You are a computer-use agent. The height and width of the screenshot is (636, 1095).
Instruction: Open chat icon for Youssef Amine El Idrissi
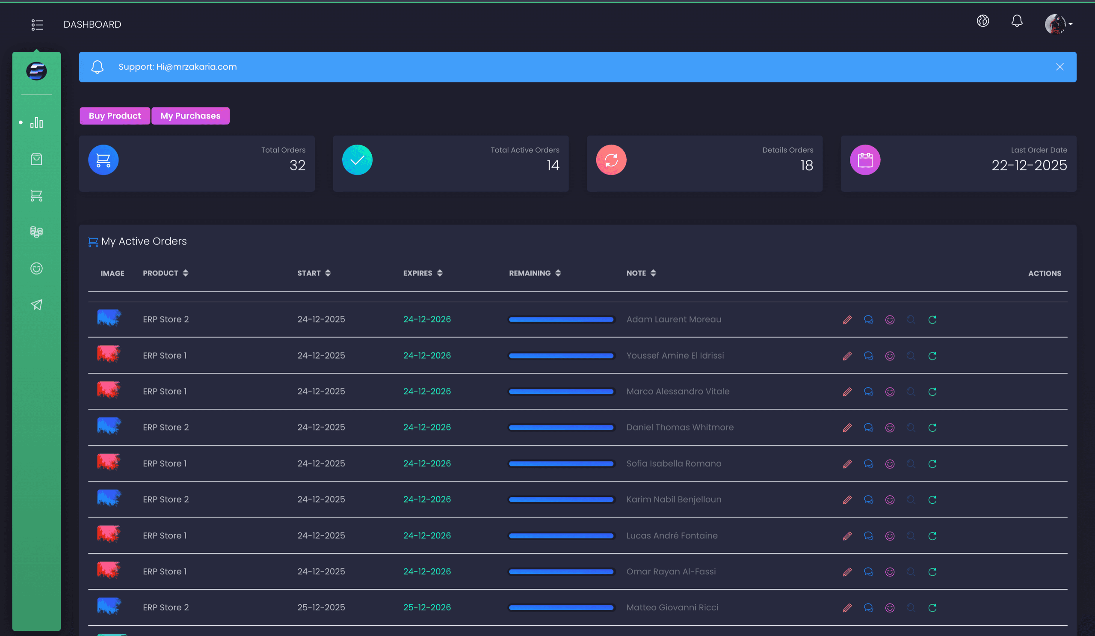(869, 356)
